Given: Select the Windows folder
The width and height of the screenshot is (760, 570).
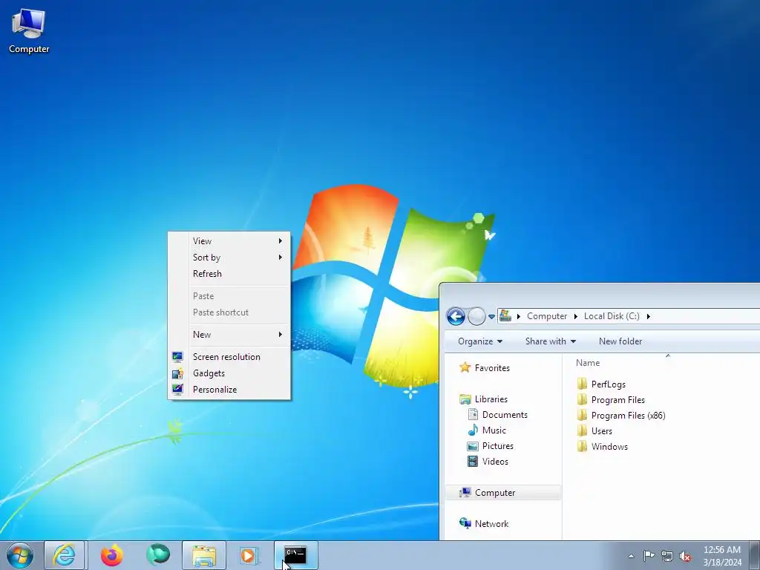Looking at the screenshot, I should point(609,446).
